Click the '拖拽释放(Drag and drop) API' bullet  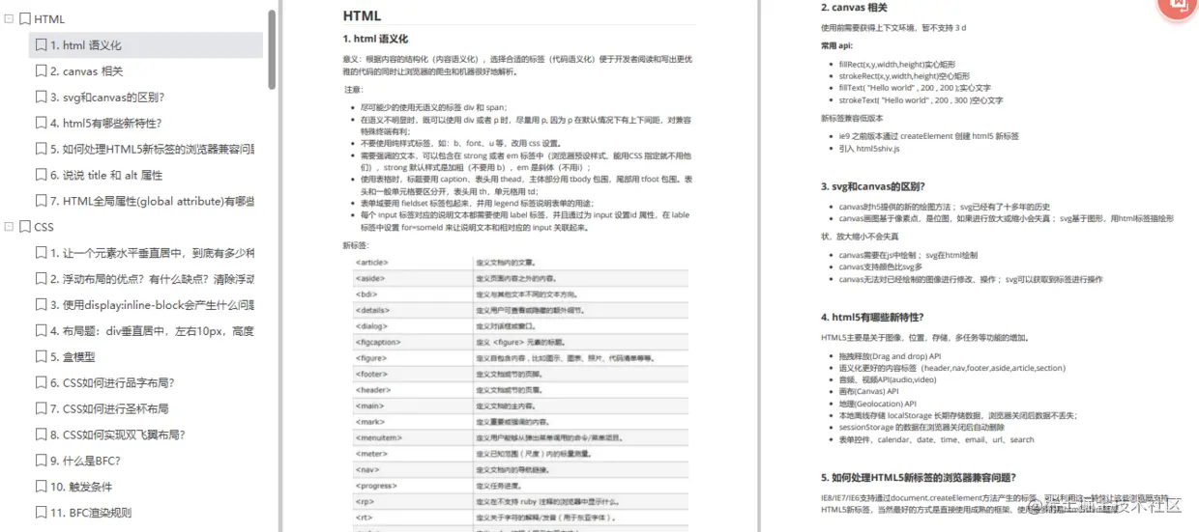pyautogui.click(x=890, y=355)
